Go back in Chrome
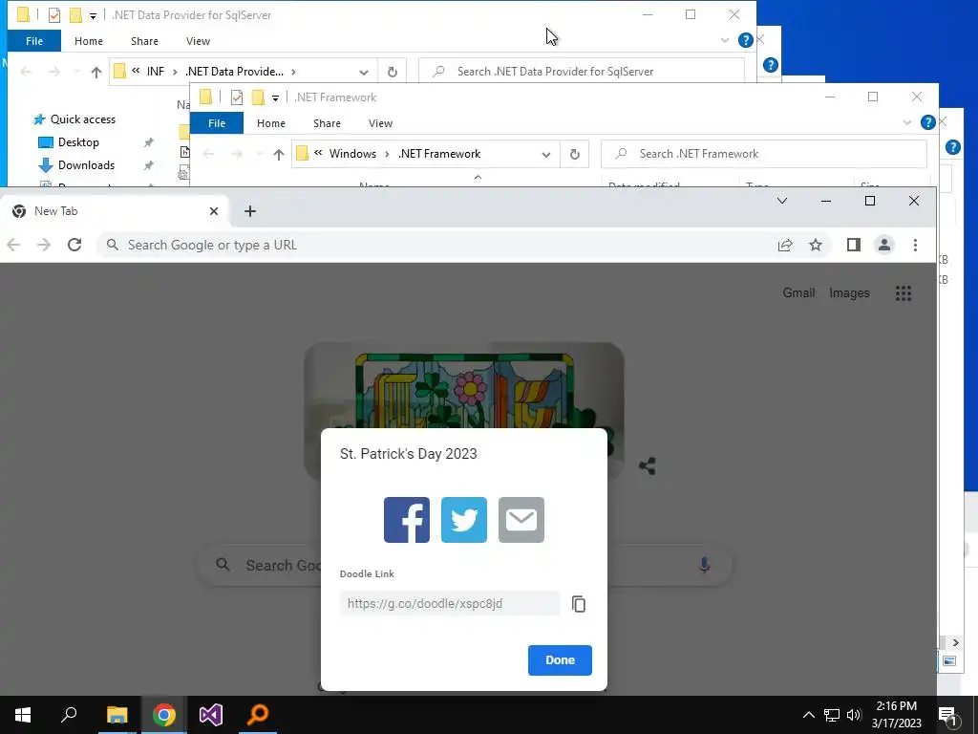This screenshot has height=734, width=978. 13,245
